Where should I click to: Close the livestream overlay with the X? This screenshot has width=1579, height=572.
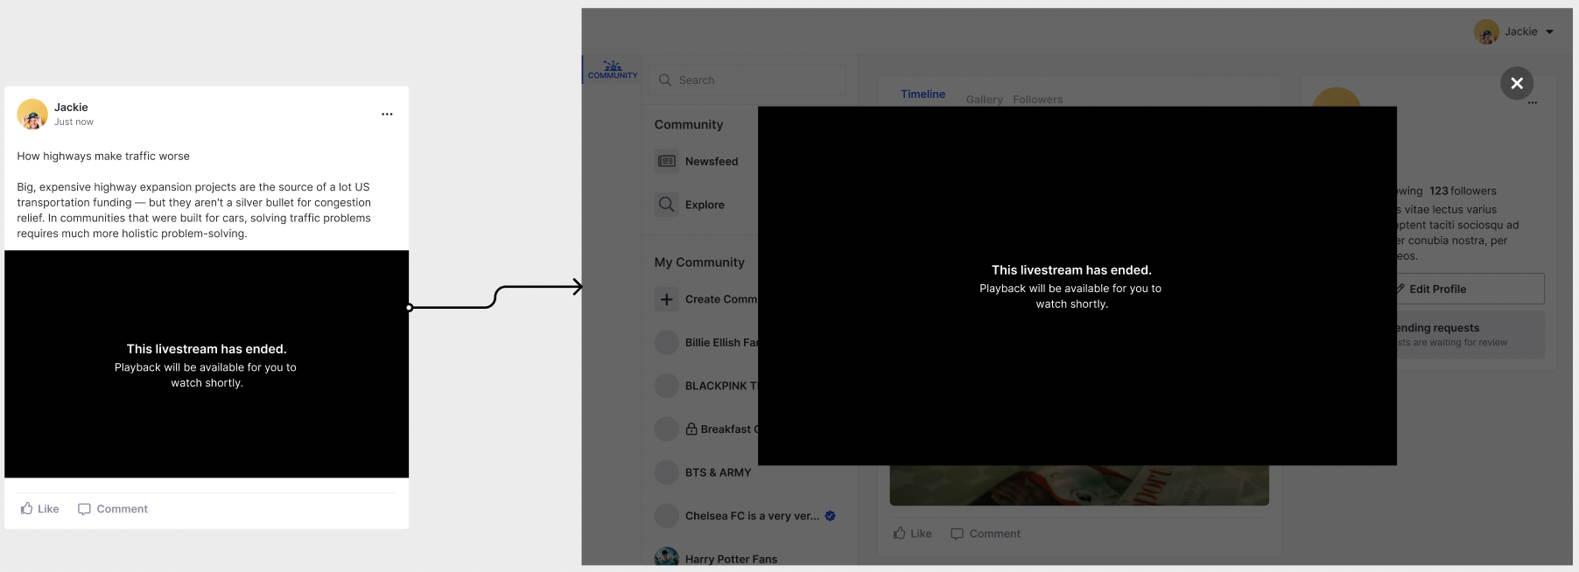point(1516,83)
